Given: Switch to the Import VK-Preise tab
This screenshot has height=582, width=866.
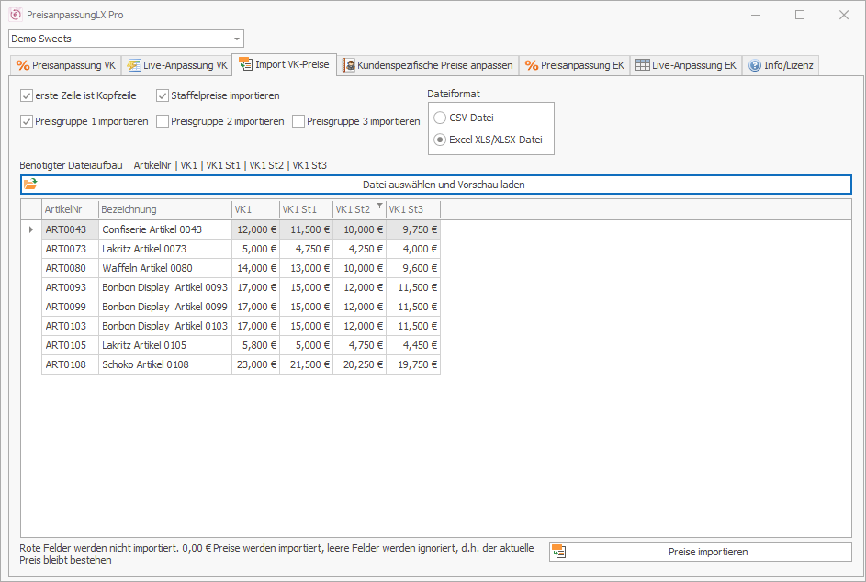Looking at the screenshot, I should coord(285,65).
